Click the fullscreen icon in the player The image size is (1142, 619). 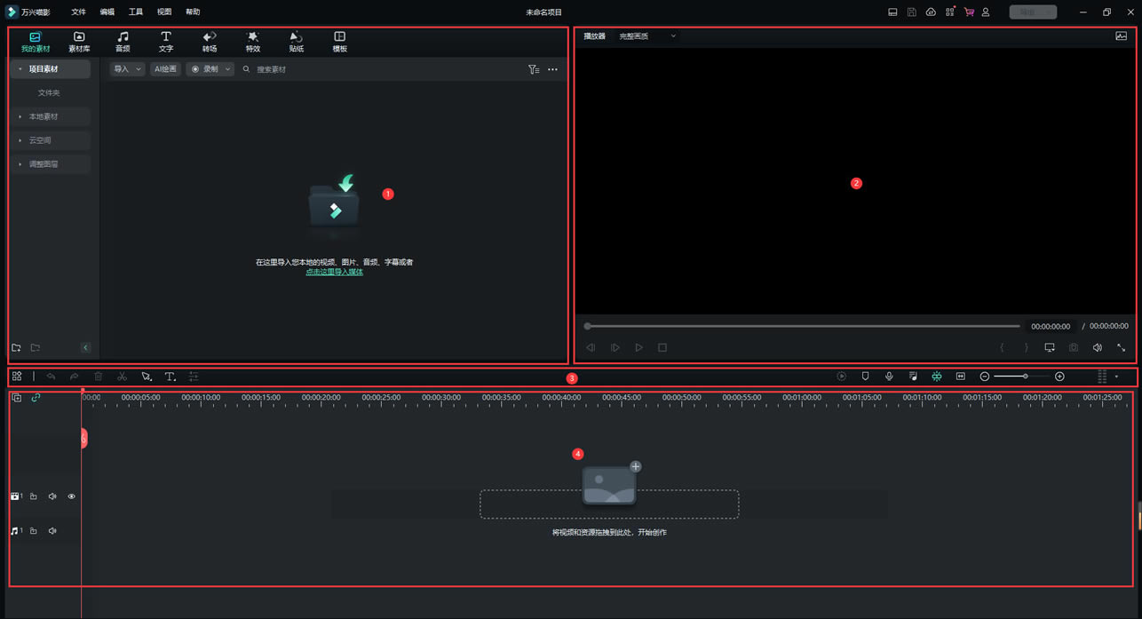click(x=1121, y=348)
